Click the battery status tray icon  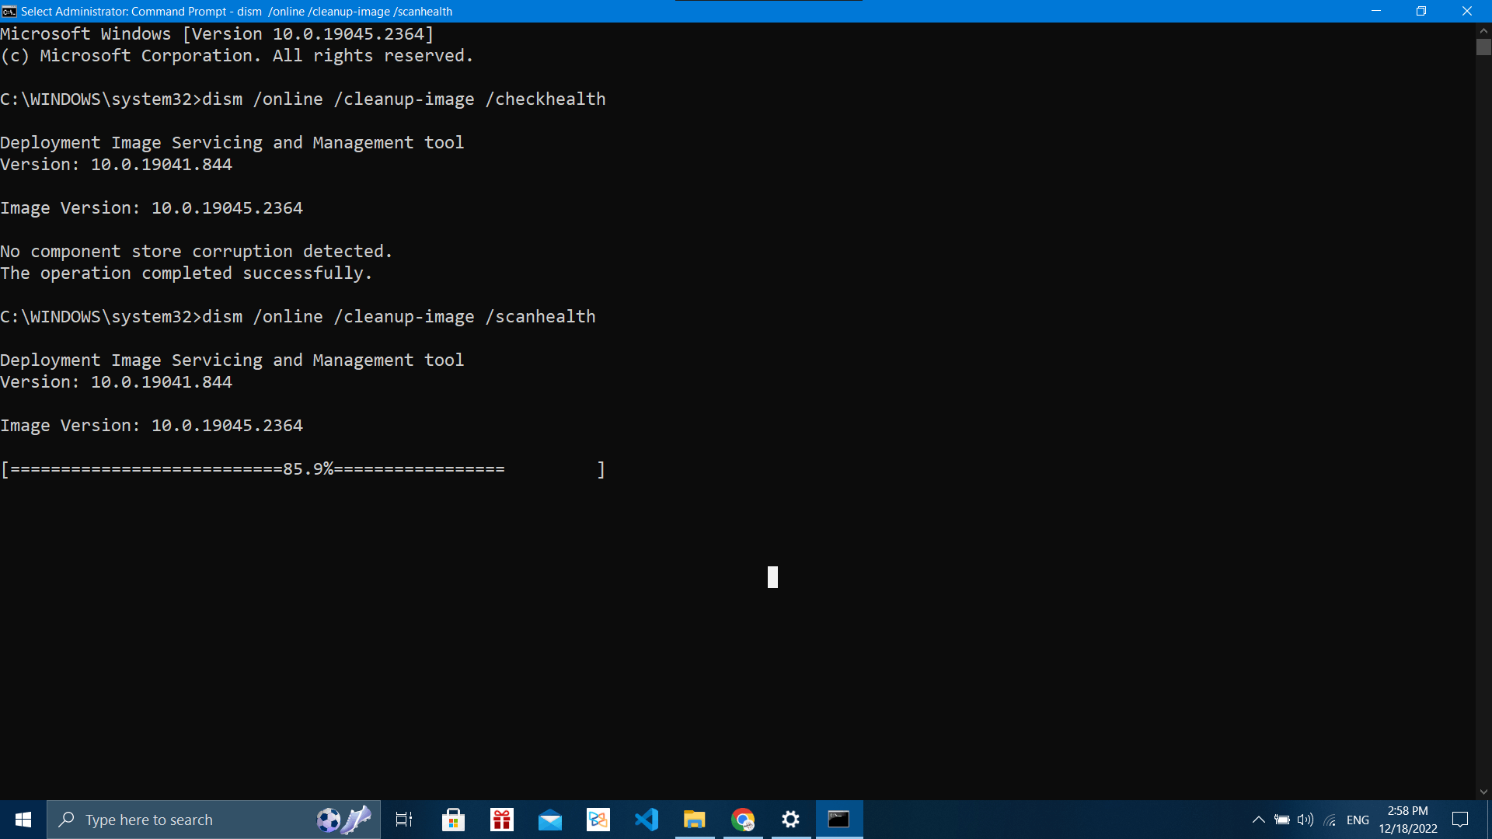(x=1282, y=820)
